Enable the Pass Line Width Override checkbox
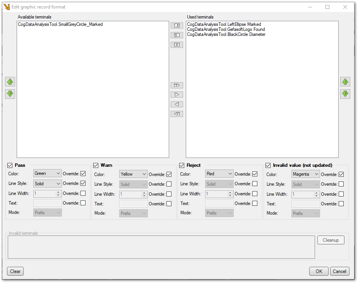Screen dimensions: 358x283 coord(83,193)
